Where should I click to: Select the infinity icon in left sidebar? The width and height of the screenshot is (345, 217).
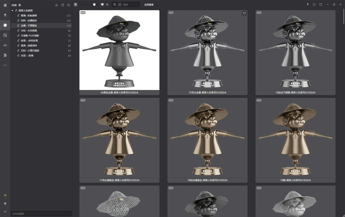[5, 65]
